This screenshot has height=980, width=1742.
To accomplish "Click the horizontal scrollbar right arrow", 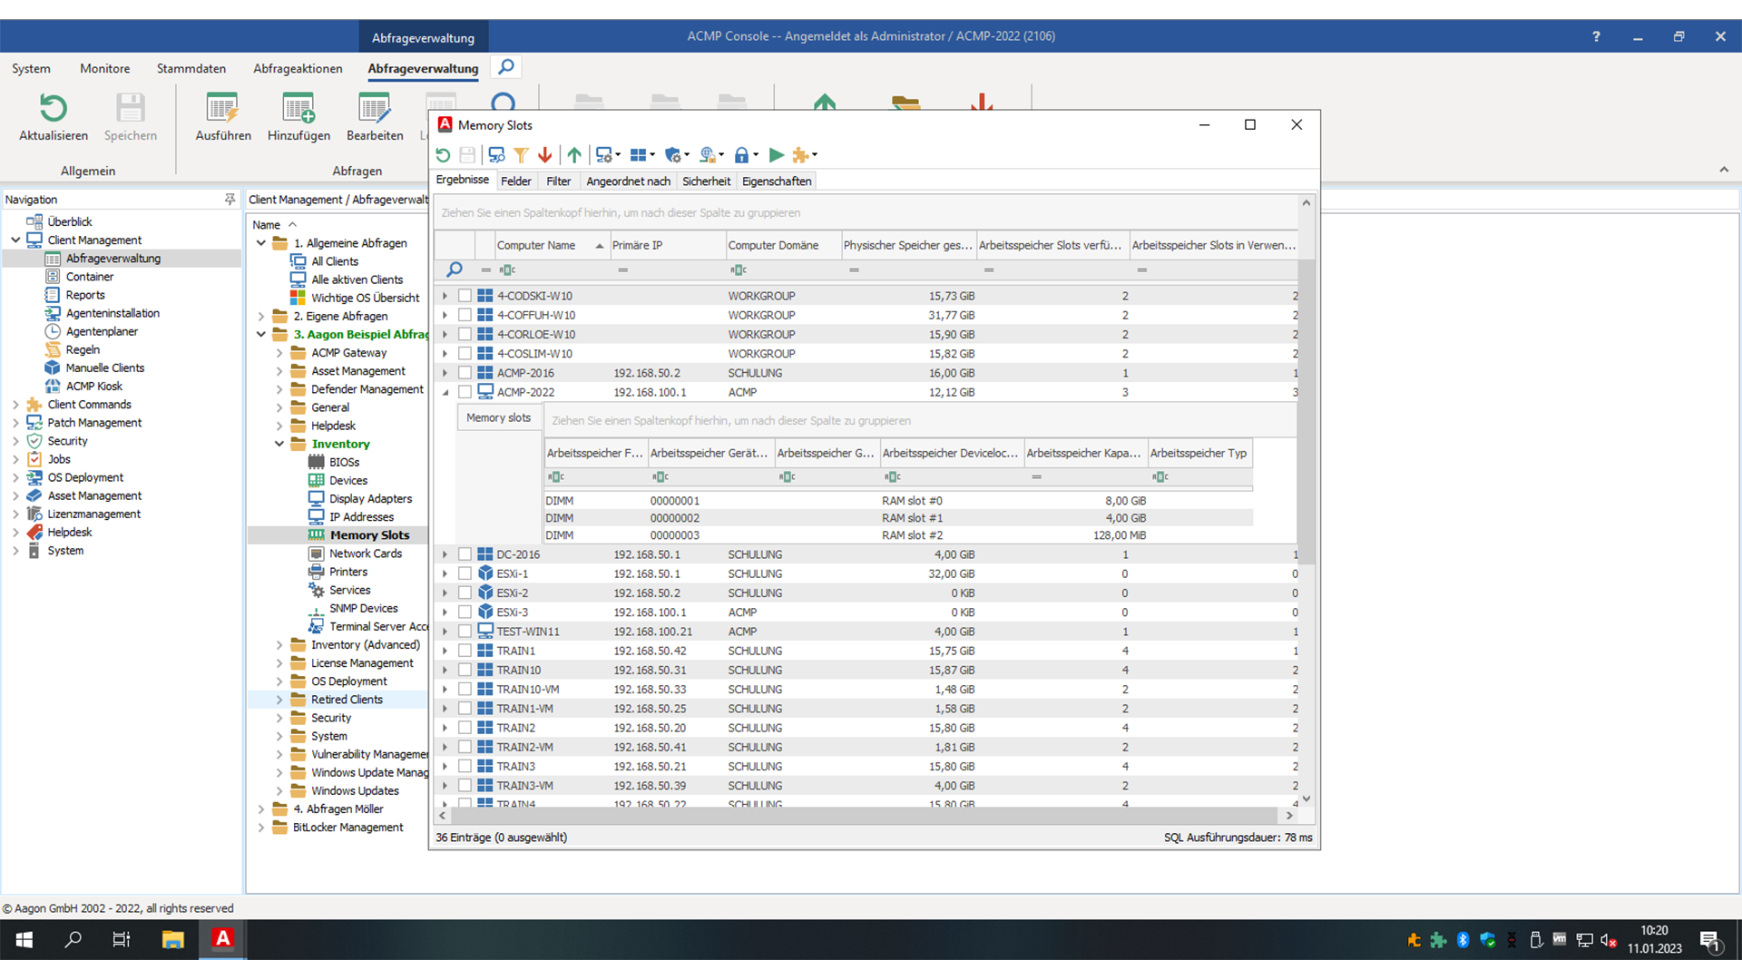I will coord(1289,816).
